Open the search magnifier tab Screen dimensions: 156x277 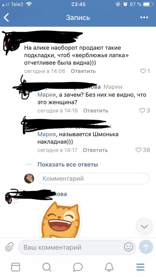click(x=47, y=267)
